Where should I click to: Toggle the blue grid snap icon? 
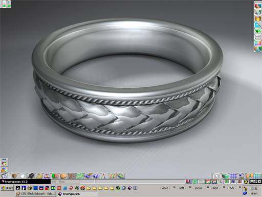(x=233, y=176)
